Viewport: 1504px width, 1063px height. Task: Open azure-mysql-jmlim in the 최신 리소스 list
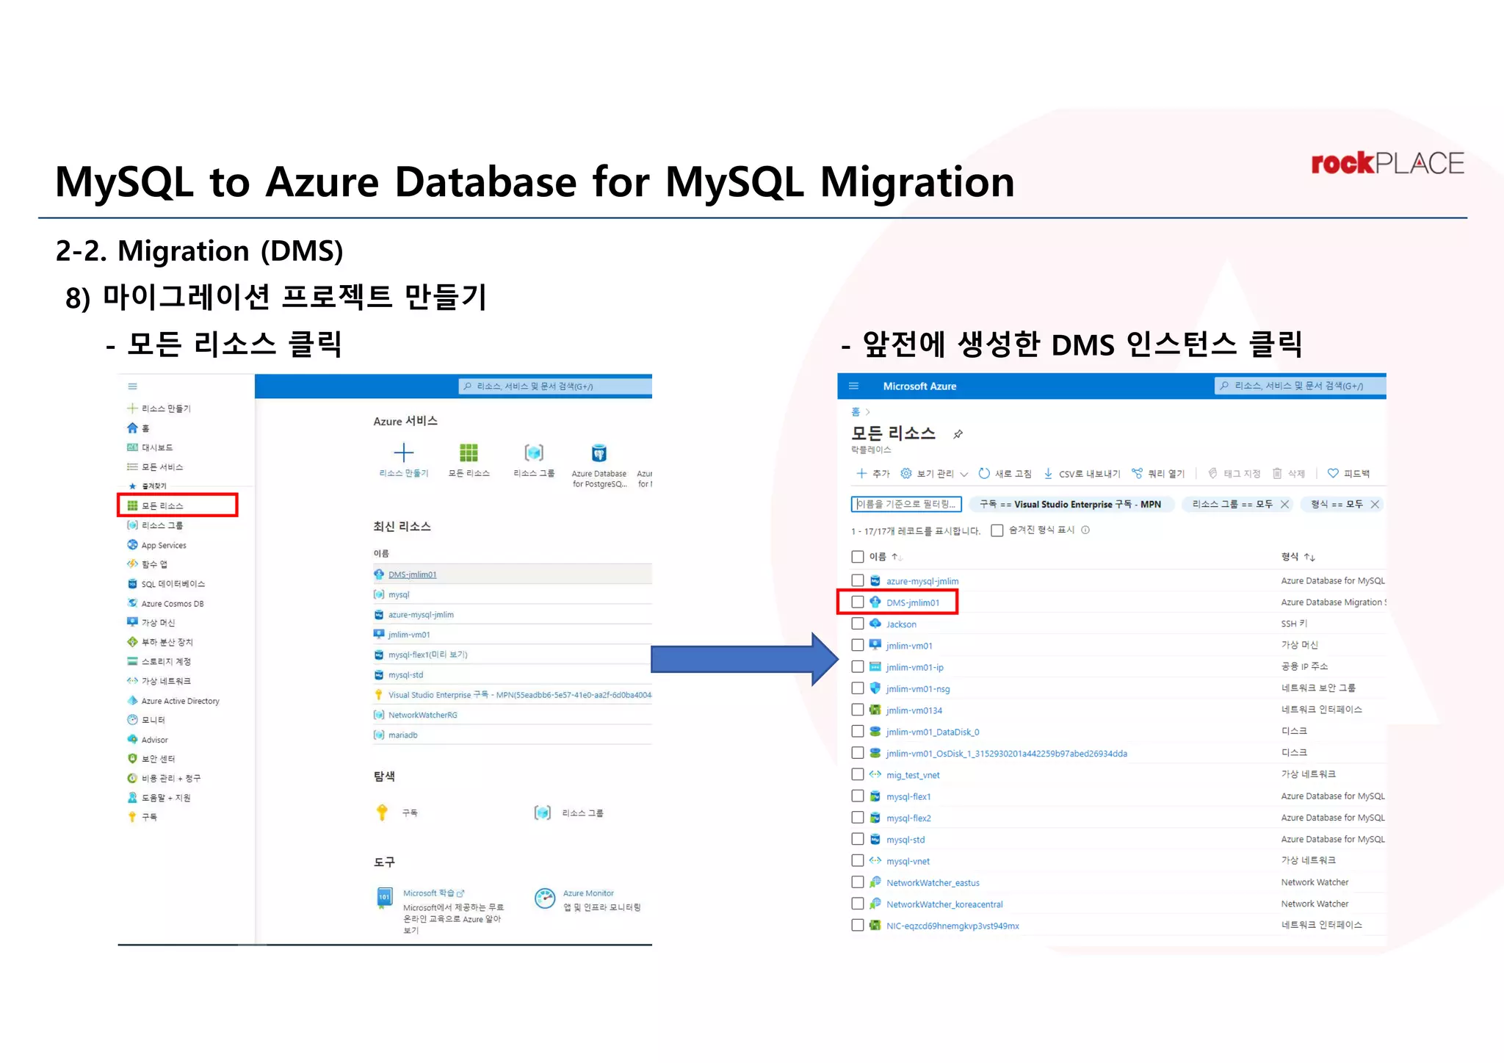coord(421,615)
